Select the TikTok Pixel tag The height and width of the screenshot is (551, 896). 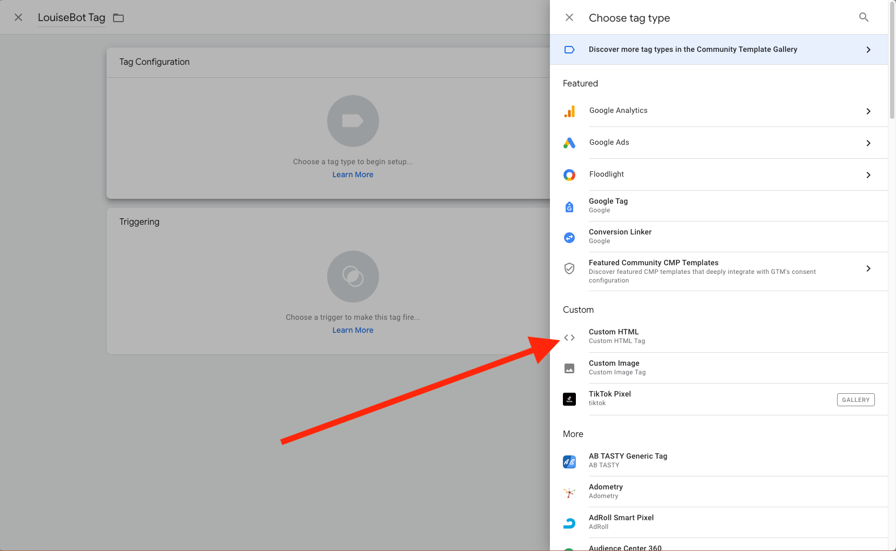coord(719,399)
